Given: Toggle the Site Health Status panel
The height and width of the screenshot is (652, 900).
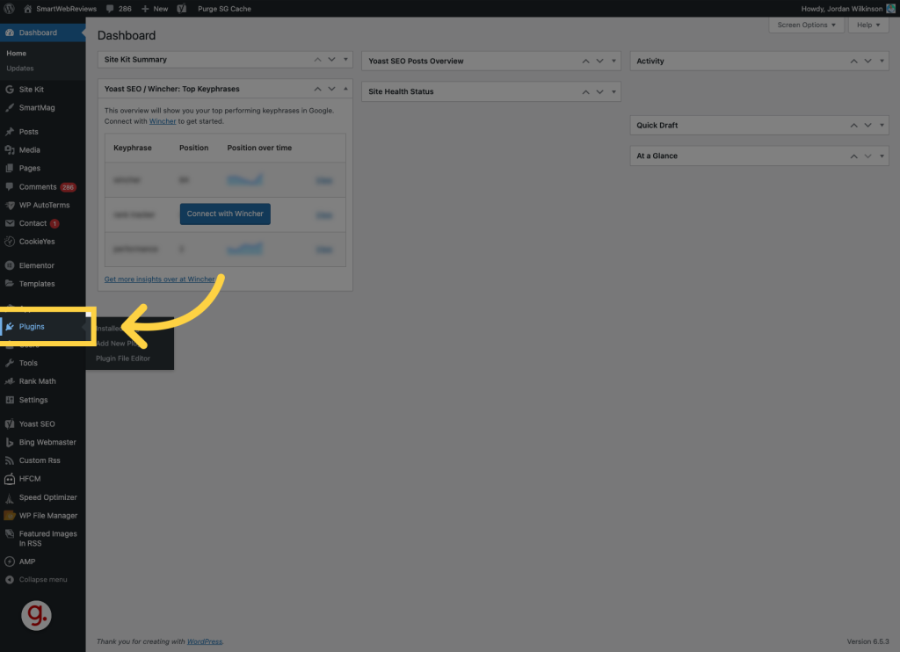Looking at the screenshot, I should click(x=613, y=91).
